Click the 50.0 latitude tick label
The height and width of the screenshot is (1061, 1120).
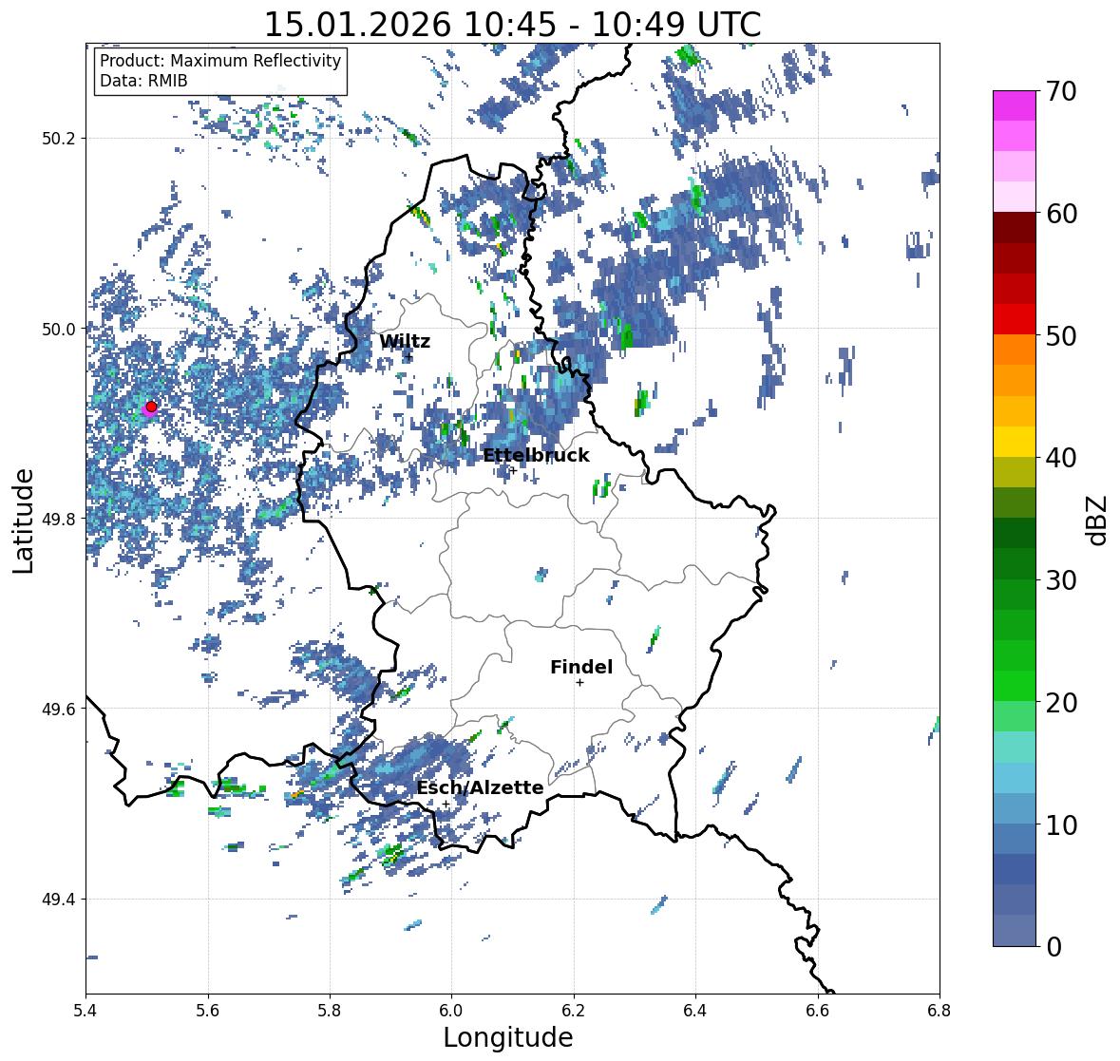59,330
